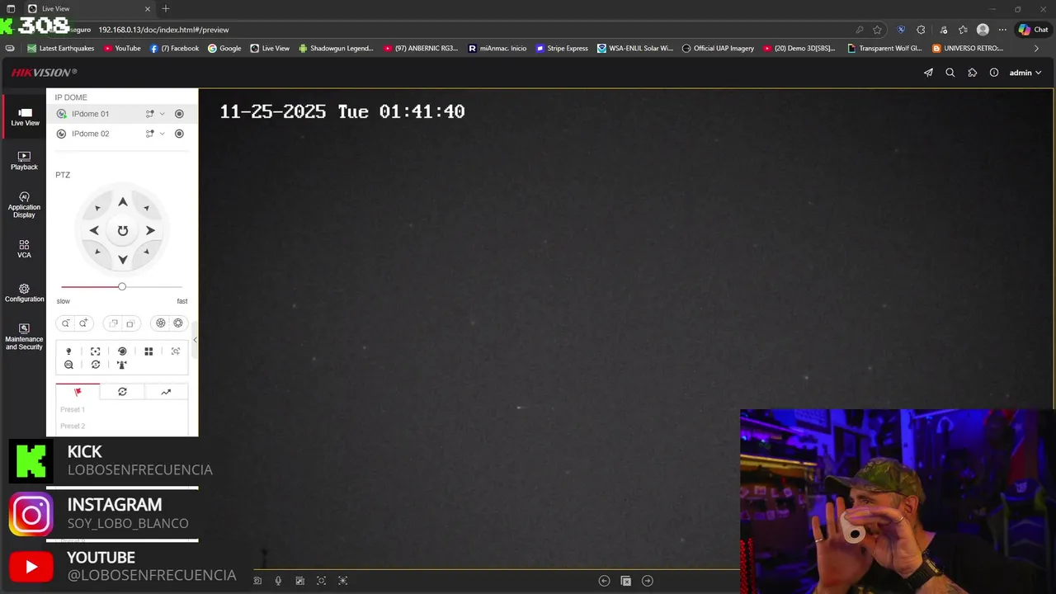1056x594 pixels.
Task: Open the iris with the iris plus button
Action: pos(178,323)
